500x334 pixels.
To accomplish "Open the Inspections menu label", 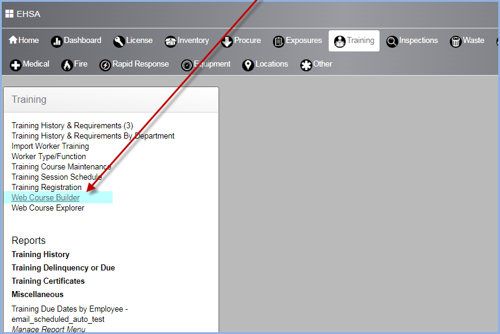I will pyautogui.click(x=418, y=40).
